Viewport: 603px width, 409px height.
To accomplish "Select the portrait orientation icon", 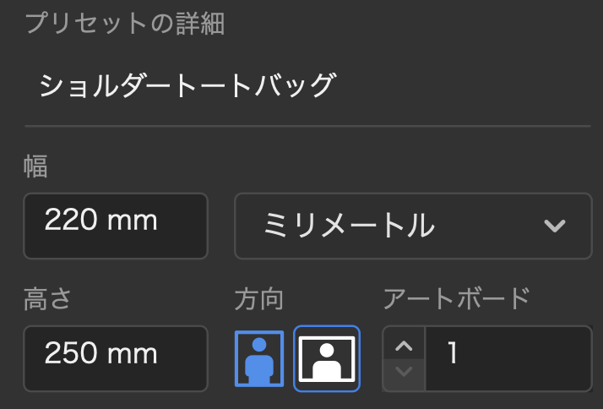I will (259, 358).
